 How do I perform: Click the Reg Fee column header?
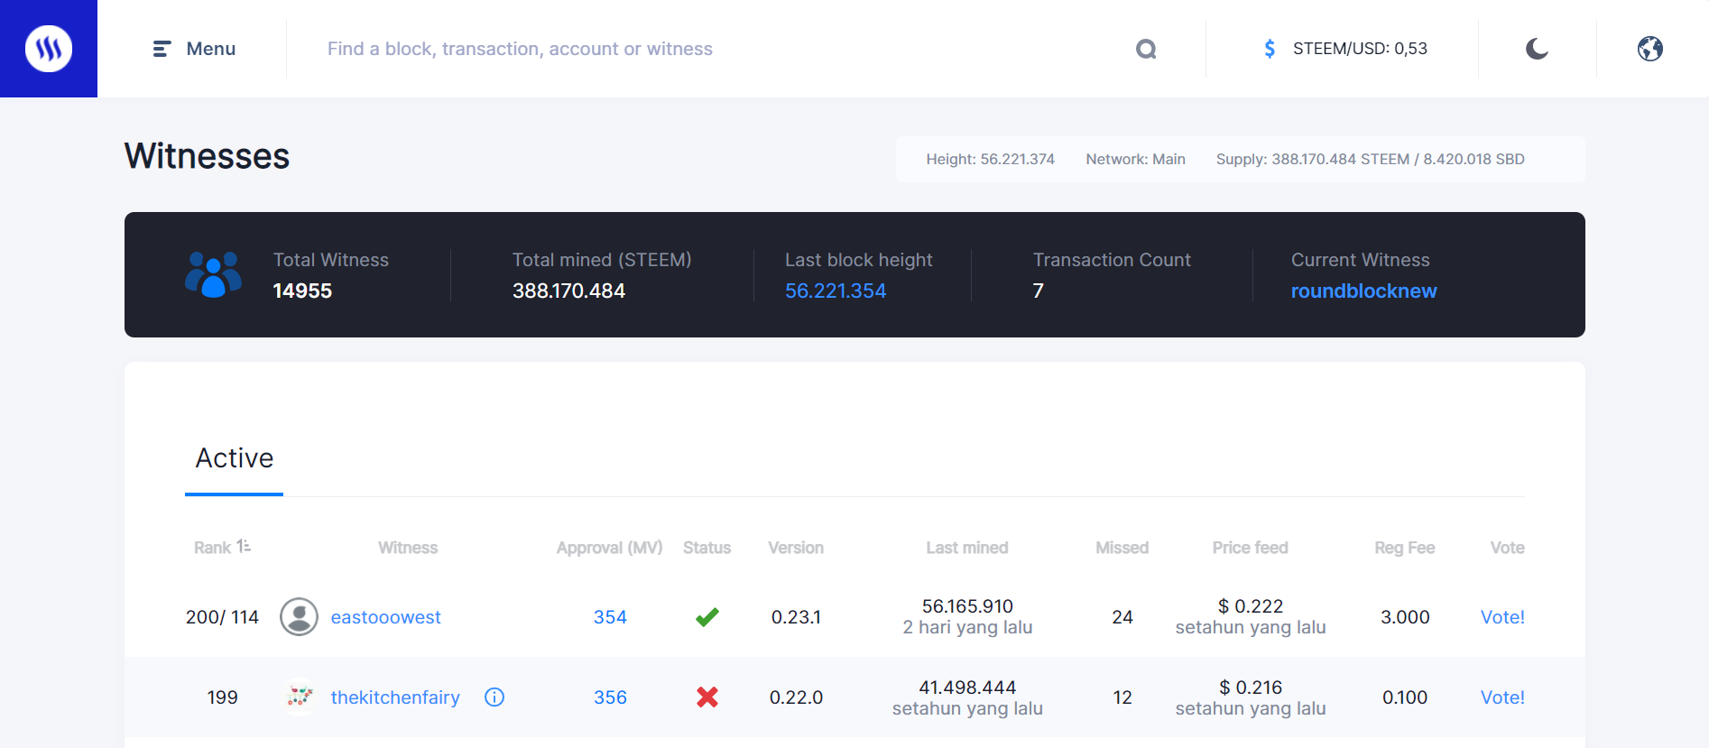[1405, 548]
